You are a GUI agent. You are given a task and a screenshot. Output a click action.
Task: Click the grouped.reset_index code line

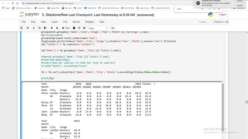click(x=69, y=38)
